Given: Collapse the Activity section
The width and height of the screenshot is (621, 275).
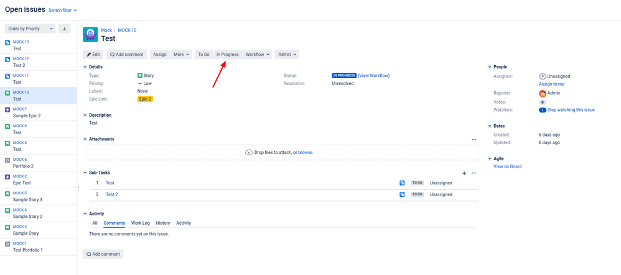Looking at the screenshot, I should point(85,214).
